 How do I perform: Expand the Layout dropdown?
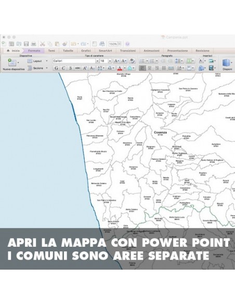(x=47, y=61)
